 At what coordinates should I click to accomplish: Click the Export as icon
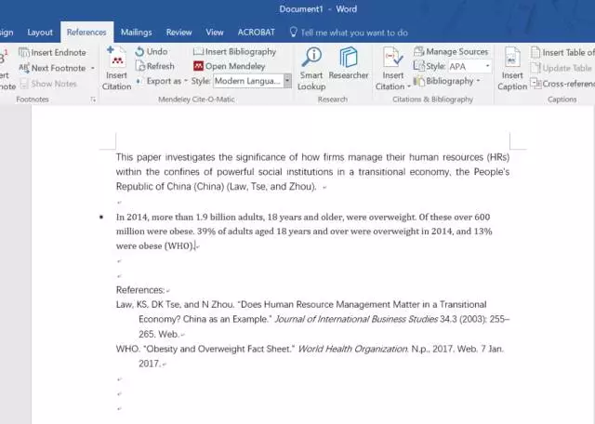point(139,81)
